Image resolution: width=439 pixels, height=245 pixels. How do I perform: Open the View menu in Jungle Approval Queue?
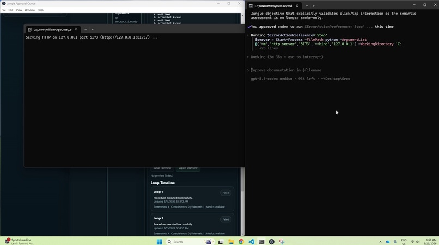coord(19,10)
